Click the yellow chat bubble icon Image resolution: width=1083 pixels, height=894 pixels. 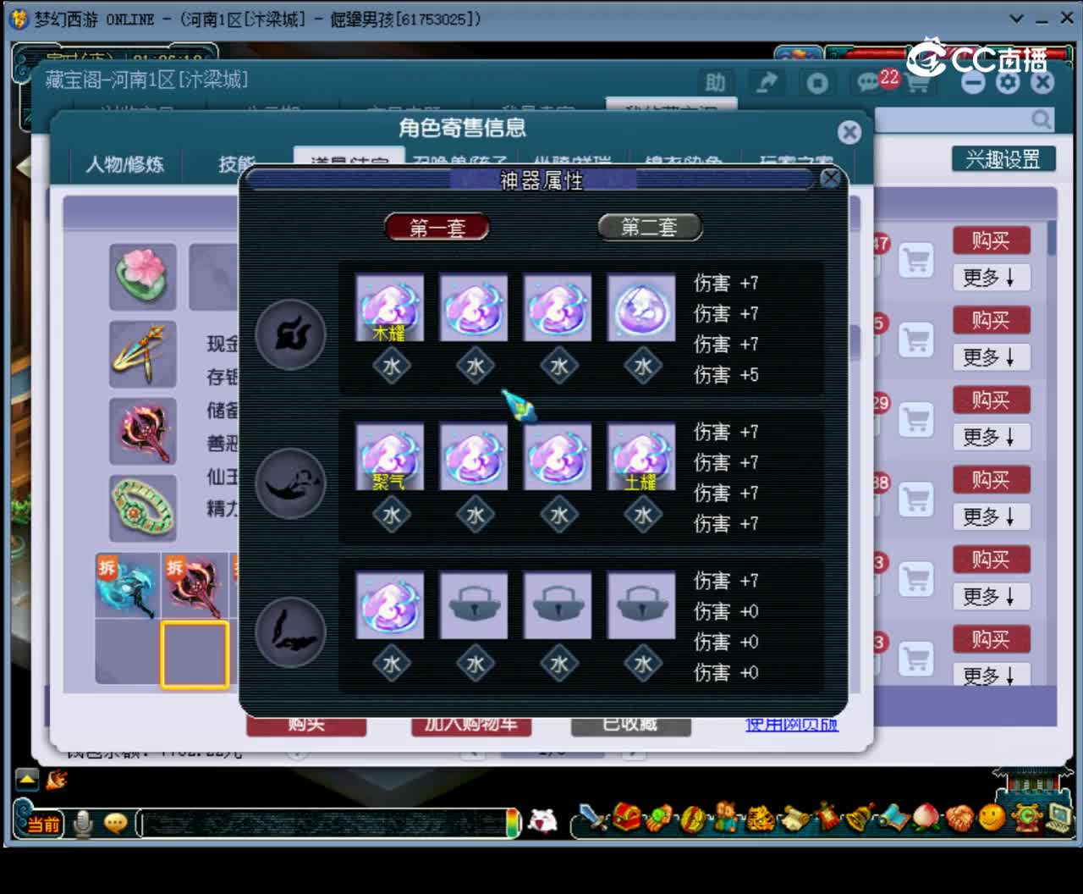(x=115, y=823)
